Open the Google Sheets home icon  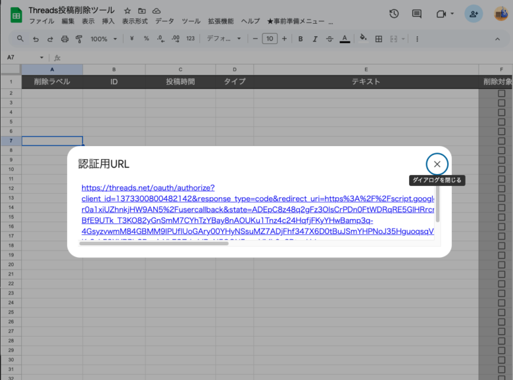[16, 15]
